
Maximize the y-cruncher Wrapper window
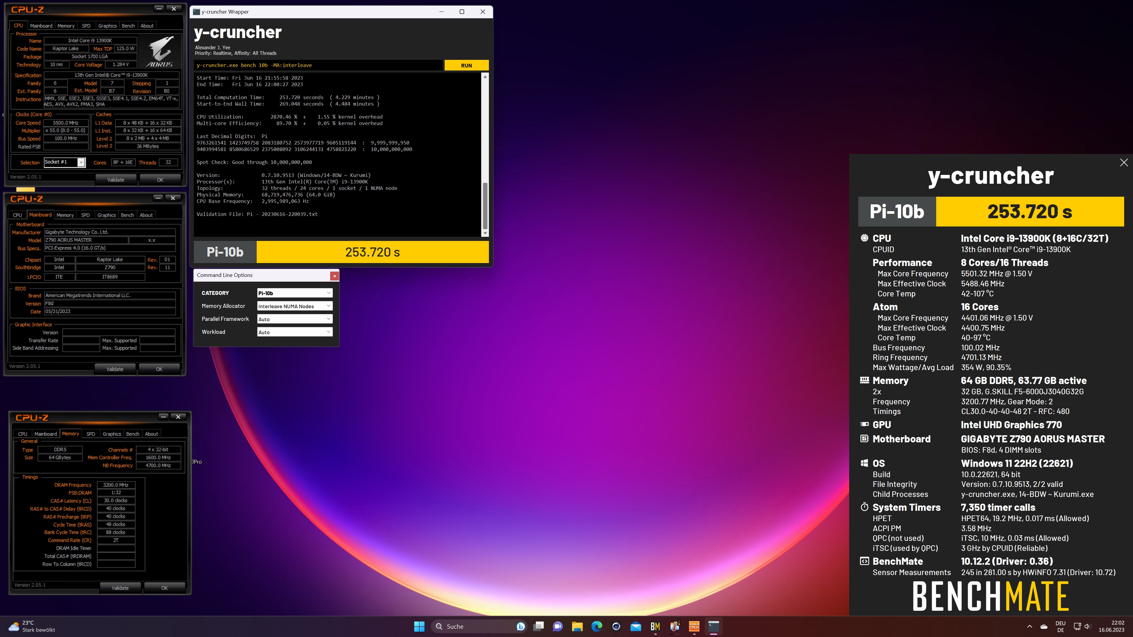pos(462,12)
